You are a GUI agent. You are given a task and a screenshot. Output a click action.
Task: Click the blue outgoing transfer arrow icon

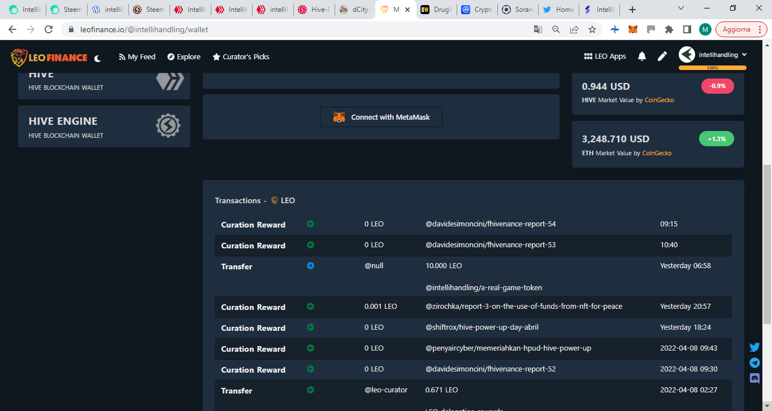click(310, 265)
